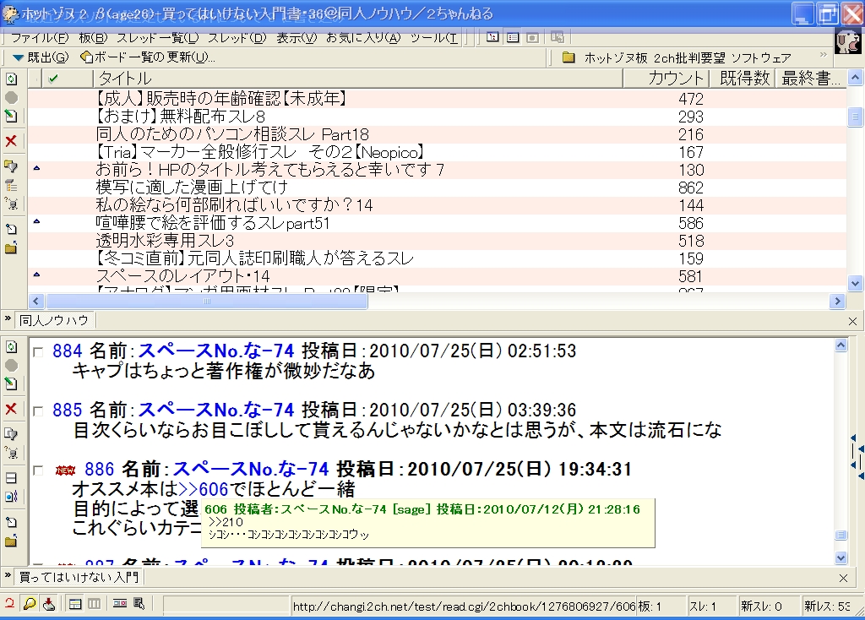
Task: Click the red offline icon in bottom toolbar
Action: 9,604
